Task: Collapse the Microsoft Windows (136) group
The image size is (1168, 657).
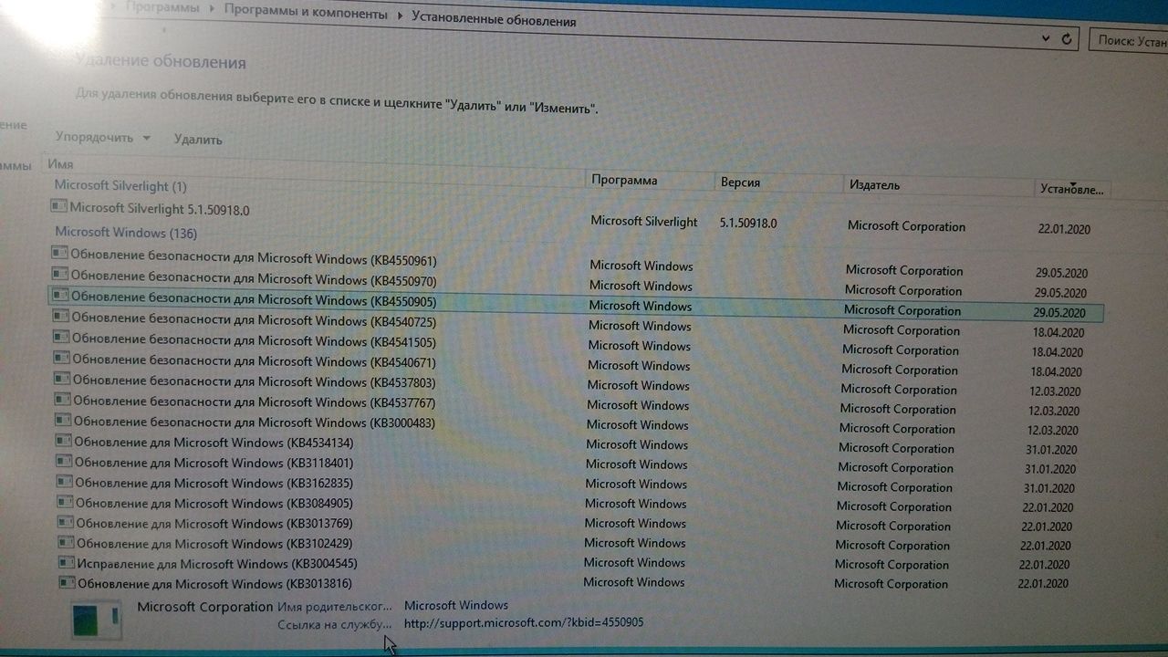Action: [126, 232]
